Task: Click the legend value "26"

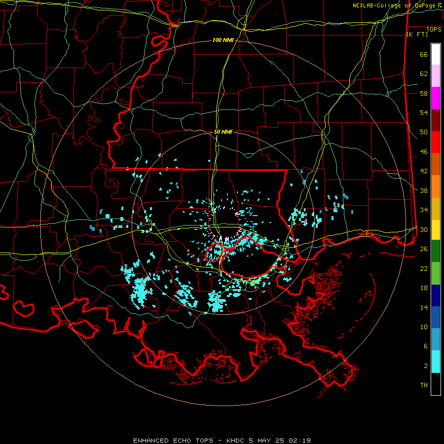Action: 424,249
